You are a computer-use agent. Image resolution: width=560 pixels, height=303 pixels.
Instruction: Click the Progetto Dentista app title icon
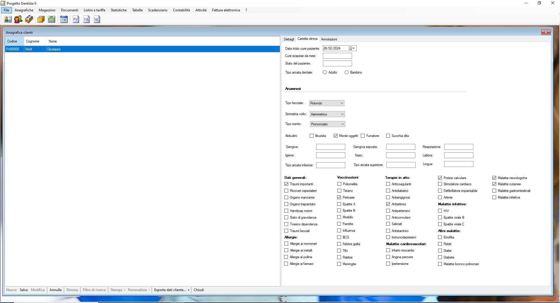tap(3, 3)
